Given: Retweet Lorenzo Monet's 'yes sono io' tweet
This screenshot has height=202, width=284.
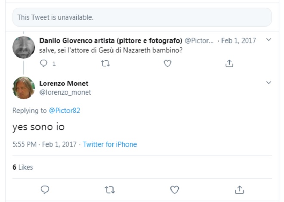Looking at the screenshot, I should click(109, 190).
